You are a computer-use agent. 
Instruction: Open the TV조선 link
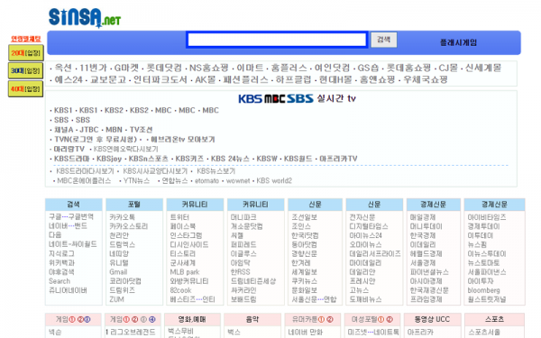[x=141, y=130]
